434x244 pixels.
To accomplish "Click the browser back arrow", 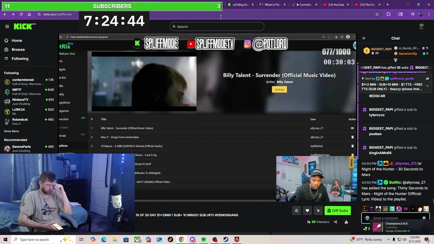I will click(5, 14).
